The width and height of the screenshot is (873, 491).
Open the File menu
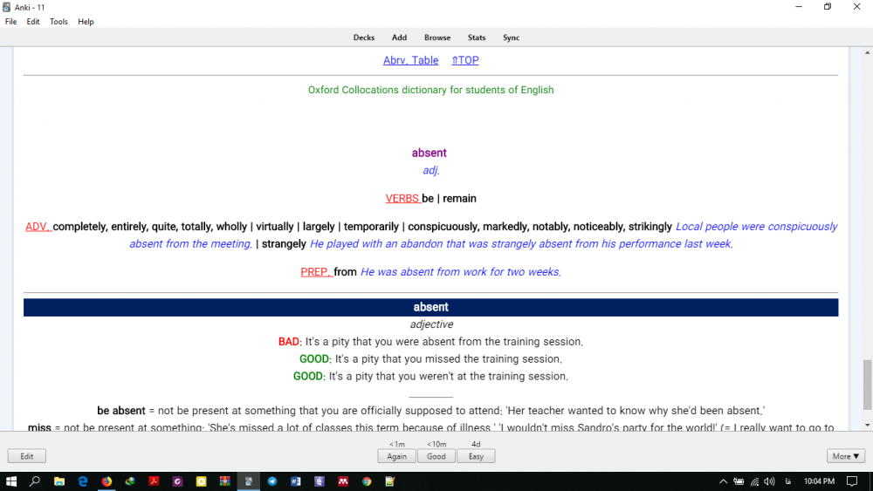10,22
